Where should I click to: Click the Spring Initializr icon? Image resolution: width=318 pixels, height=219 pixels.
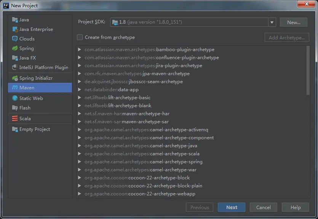point(15,78)
